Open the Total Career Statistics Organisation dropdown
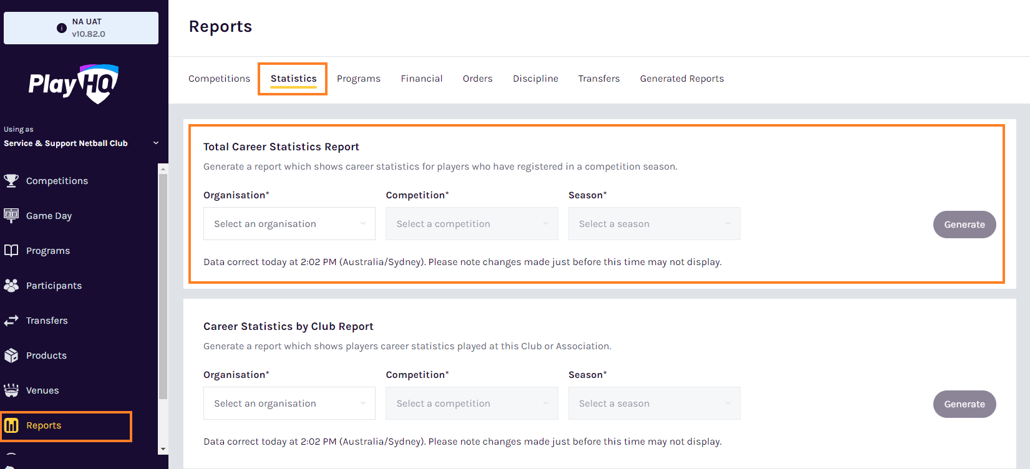The image size is (1030, 469). tap(289, 224)
